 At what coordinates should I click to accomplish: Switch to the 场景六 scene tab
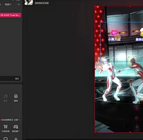tap(8, 4)
